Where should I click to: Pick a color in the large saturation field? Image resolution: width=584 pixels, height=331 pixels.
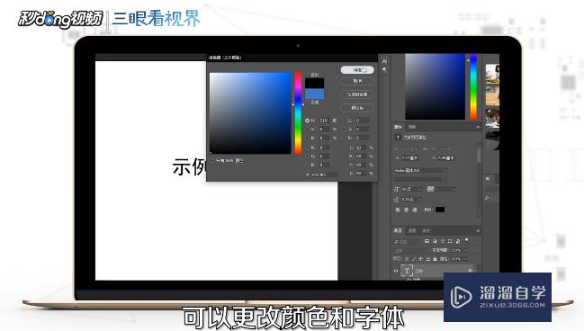tap(250, 112)
